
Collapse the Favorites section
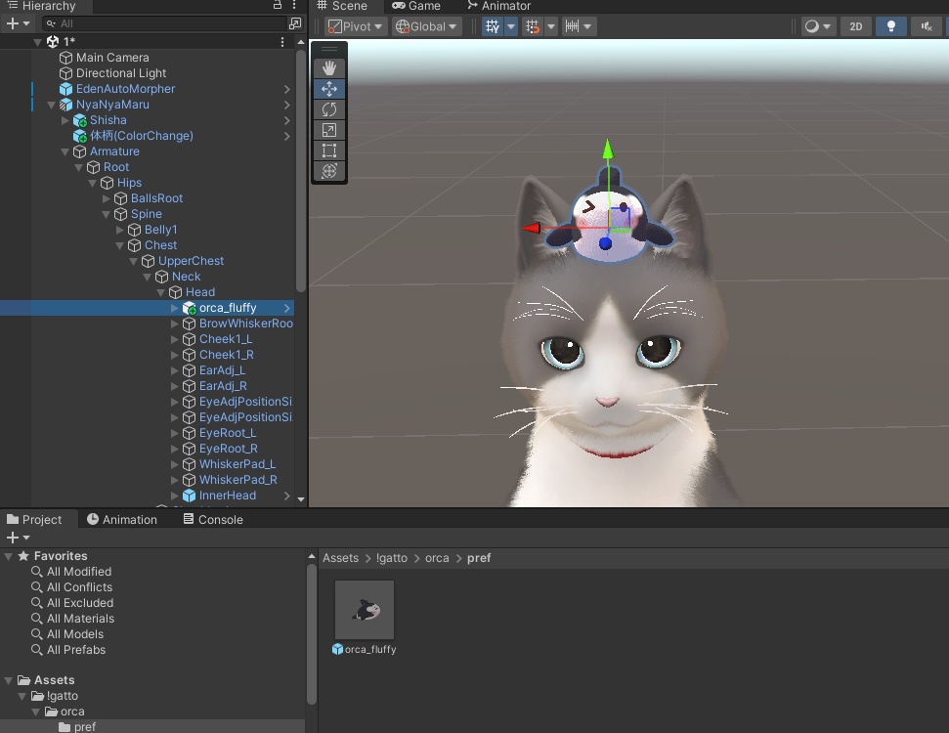(x=9, y=556)
